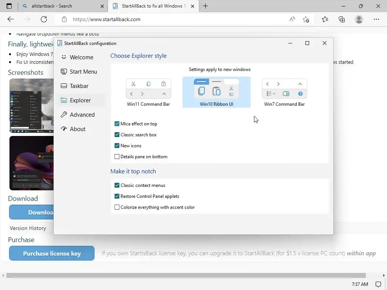The height and width of the screenshot is (290, 387).
Task: Open the Edge profile avatar
Action: pos(359,19)
